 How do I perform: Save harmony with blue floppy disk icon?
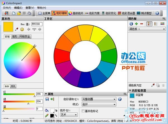[x=47, y=99]
